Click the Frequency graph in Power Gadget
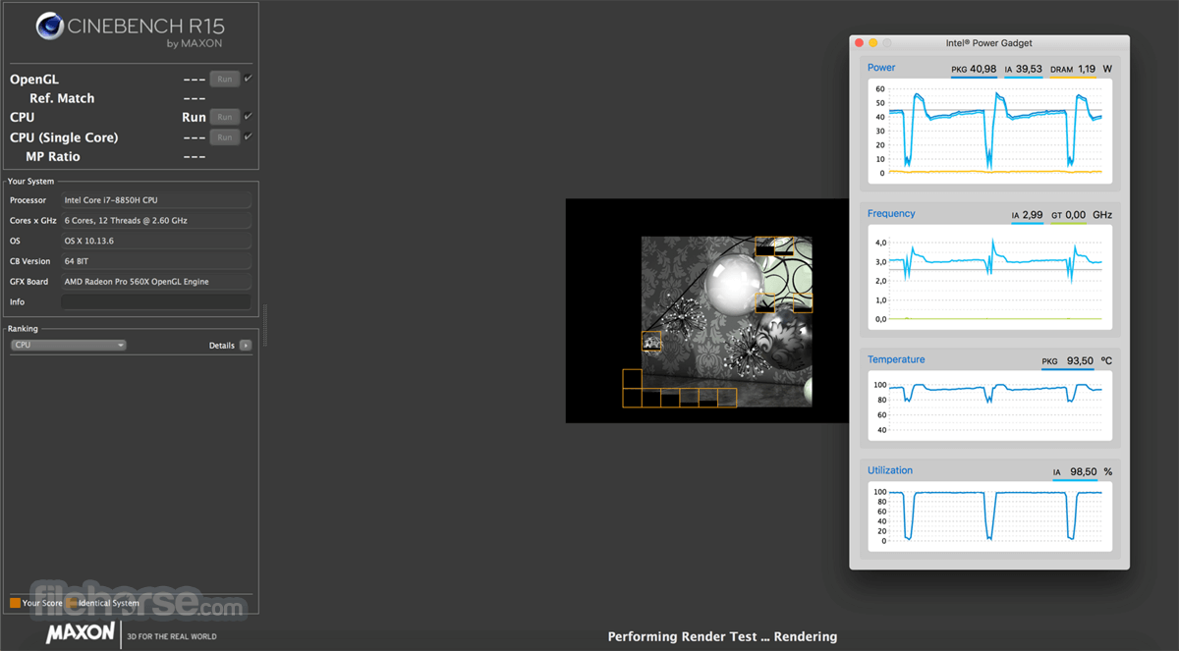1179x651 pixels. [x=989, y=277]
